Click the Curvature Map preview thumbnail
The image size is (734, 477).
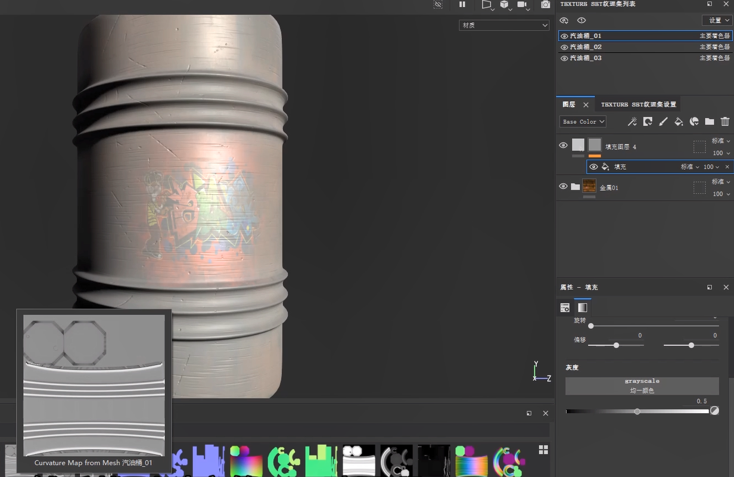pyautogui.click(x=94, y=385)
